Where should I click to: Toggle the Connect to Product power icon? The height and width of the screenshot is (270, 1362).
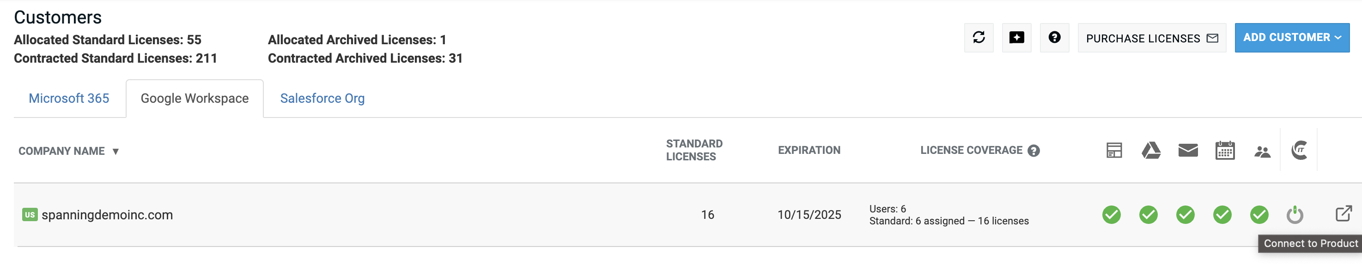tap(1295, 215)
